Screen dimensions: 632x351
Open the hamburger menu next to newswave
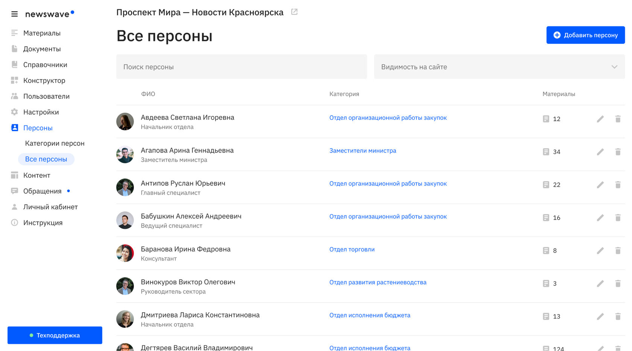pos(15,14)
